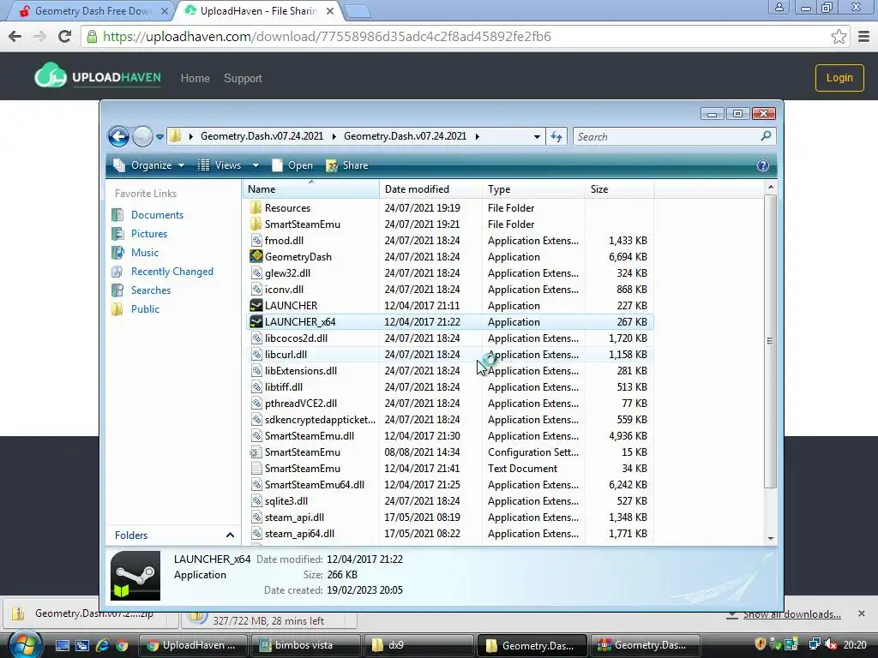Screen dimensions: 878x658
Task: Open Windows Start orb
Action: 25,644
